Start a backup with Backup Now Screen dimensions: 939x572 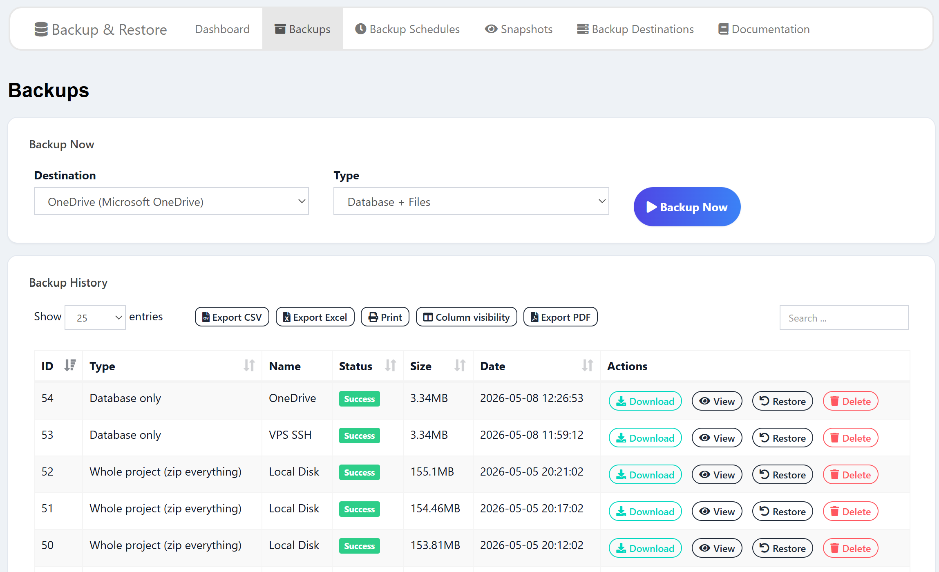(687, 207)
